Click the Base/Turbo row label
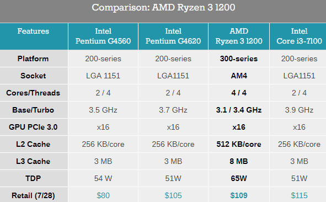The width and height of the screenshot is (326, 202). coord(33,110)
